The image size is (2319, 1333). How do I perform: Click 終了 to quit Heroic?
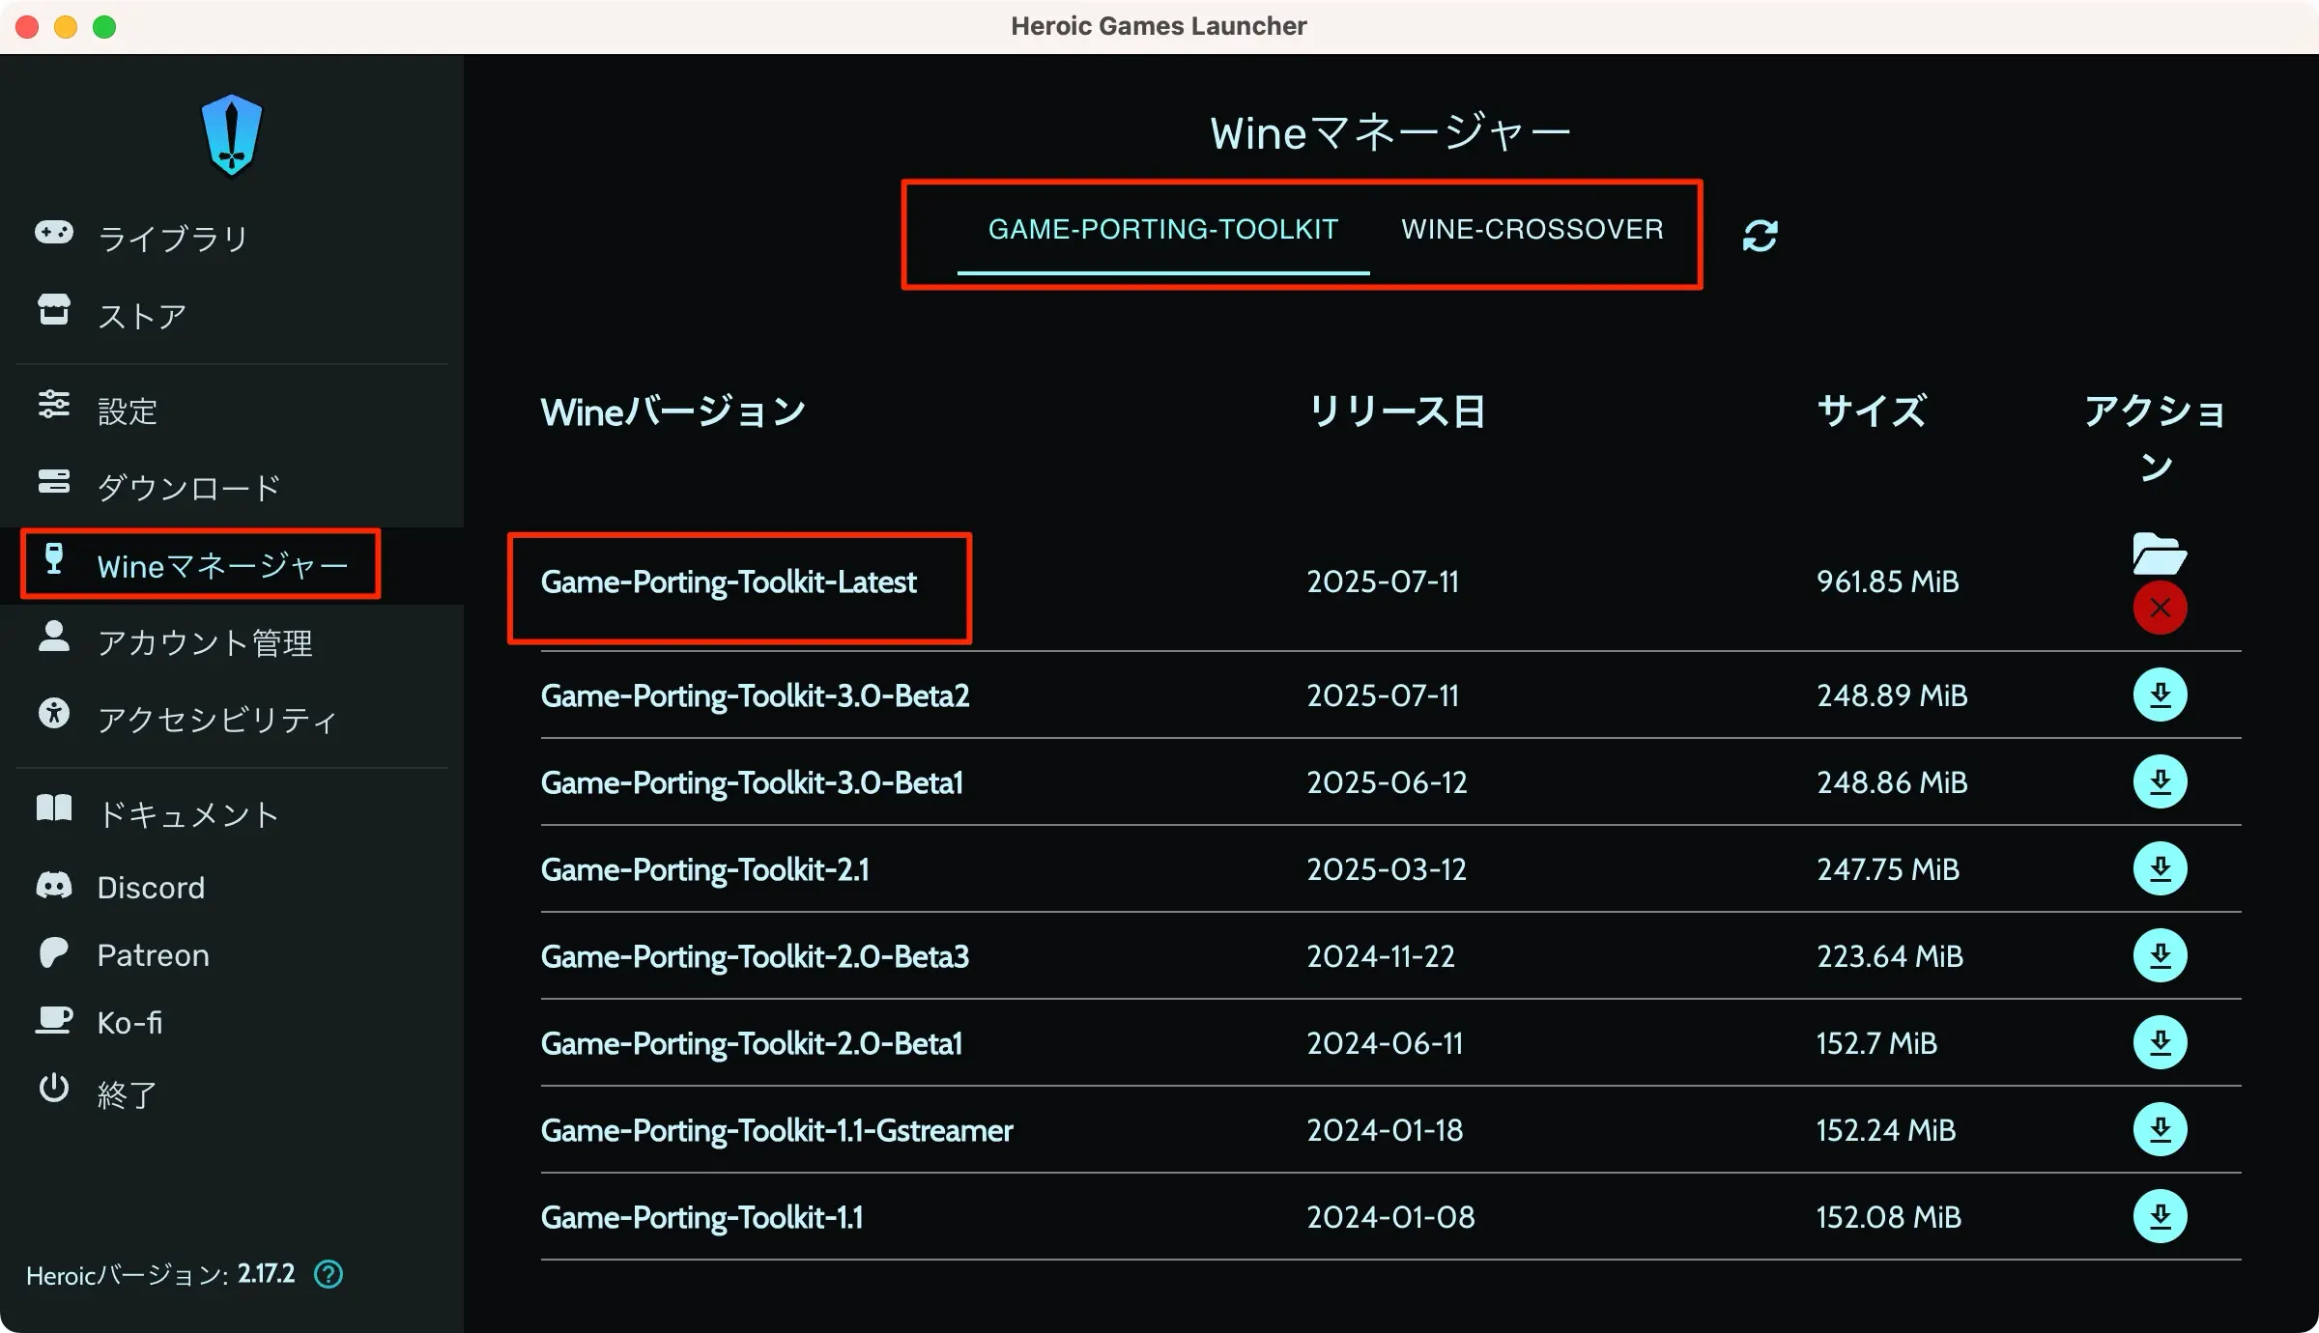pyautogui.click(x=127, y=1093)
